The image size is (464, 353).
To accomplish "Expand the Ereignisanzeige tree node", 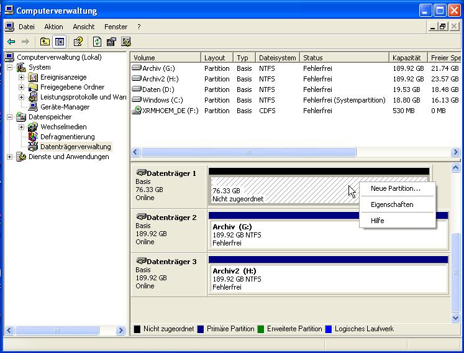I will click(x=22, y=77).
